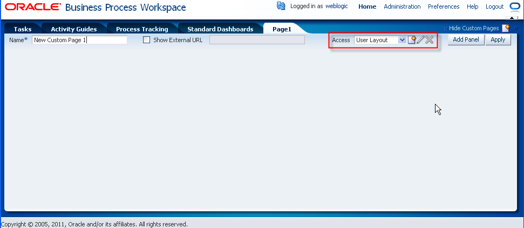Click the Add Panel button
Viewport: 524px width, 228px height.
tap(466, 39)
